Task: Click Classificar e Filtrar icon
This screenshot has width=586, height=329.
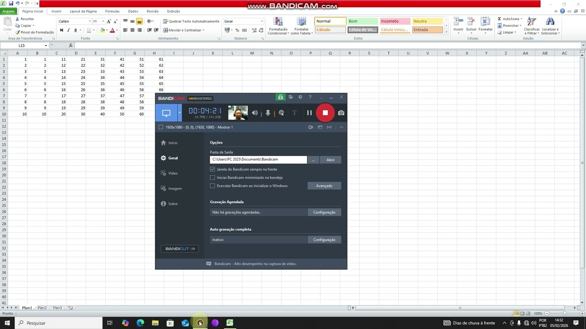Action: tap(532, 21)
